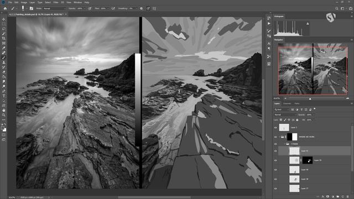Viewport: 354px width, 199px height.
Task: Click the Navigator zoom slider handle
Action: click(x=310, y=99)
